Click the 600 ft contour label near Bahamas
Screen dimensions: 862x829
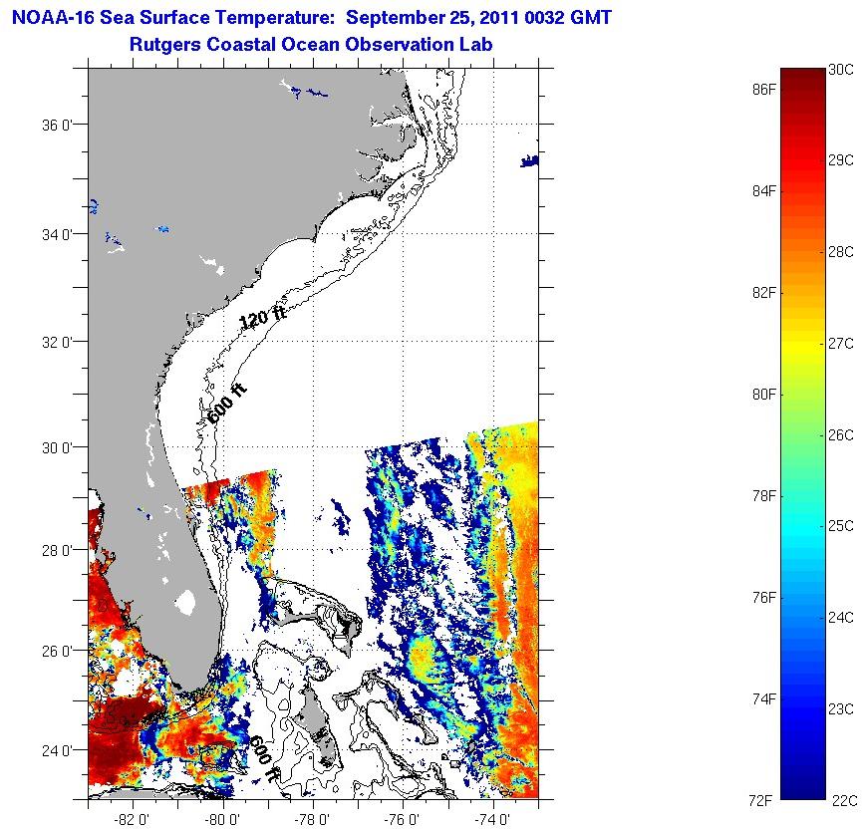[x=264, y=758]
